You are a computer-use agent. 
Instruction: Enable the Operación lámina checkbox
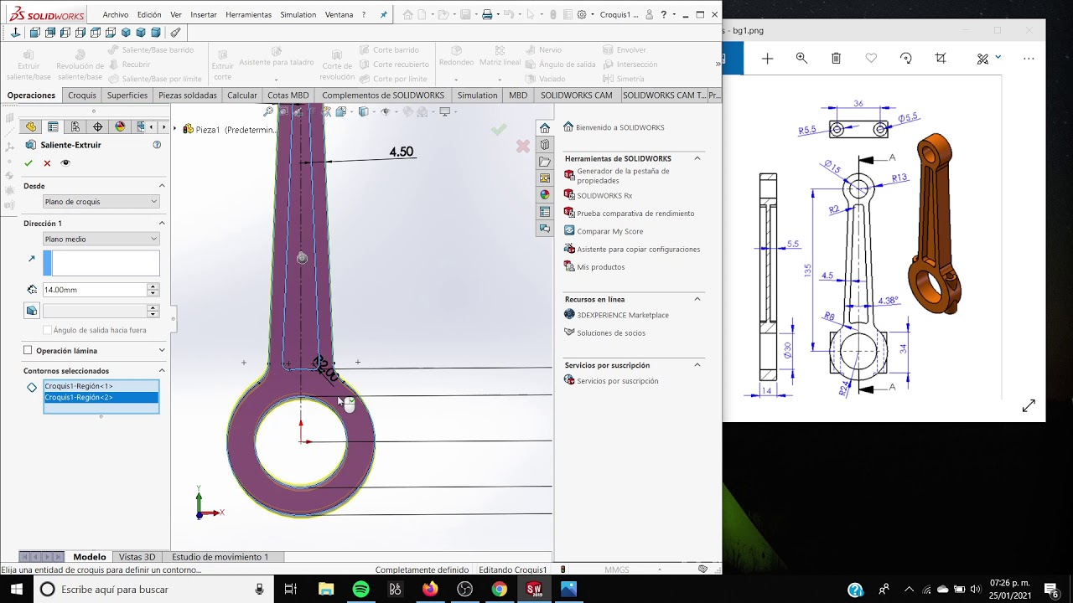pyautogui.click(x=28, y=351)
